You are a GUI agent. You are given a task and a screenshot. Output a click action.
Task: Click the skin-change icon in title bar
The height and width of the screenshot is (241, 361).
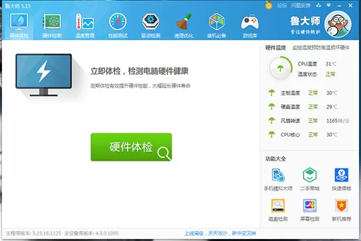(x=318, y=5)
